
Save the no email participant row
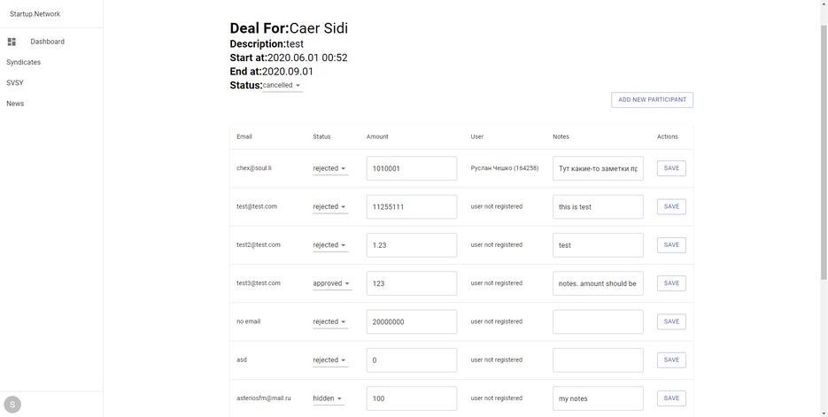(x=671, y=321)
